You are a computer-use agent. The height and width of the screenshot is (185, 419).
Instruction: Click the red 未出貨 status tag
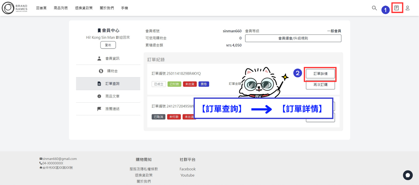[190, 84]
